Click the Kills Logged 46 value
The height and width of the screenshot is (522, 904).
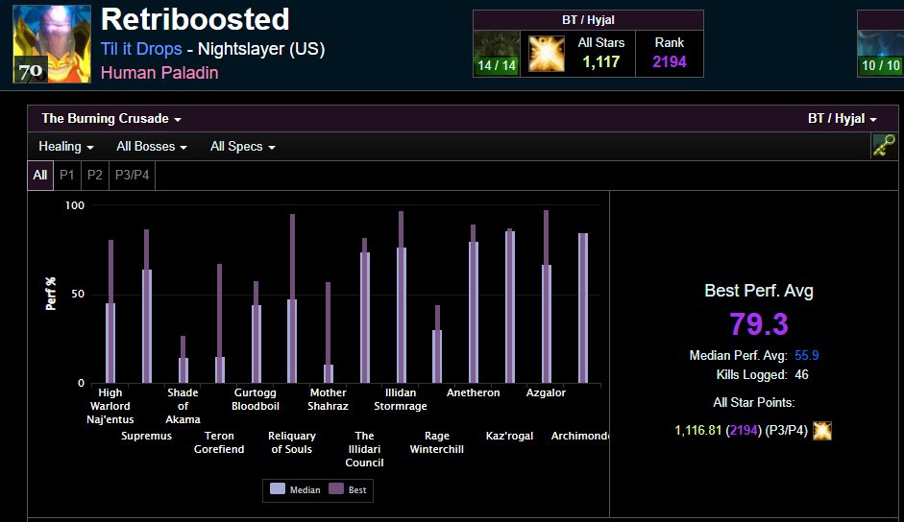tap(801, 375)
